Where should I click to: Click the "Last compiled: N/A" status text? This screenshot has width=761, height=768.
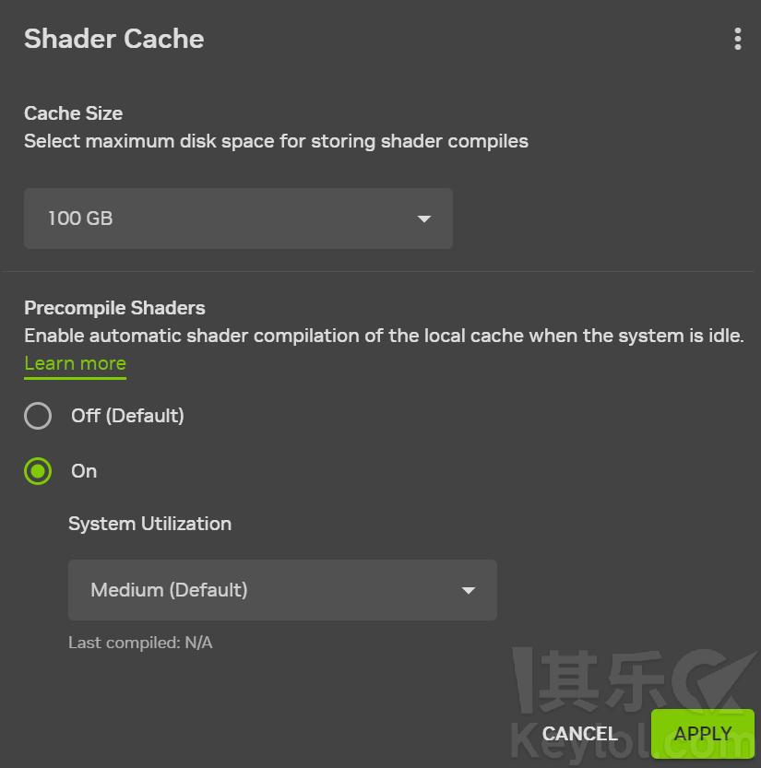pos(140,643)
